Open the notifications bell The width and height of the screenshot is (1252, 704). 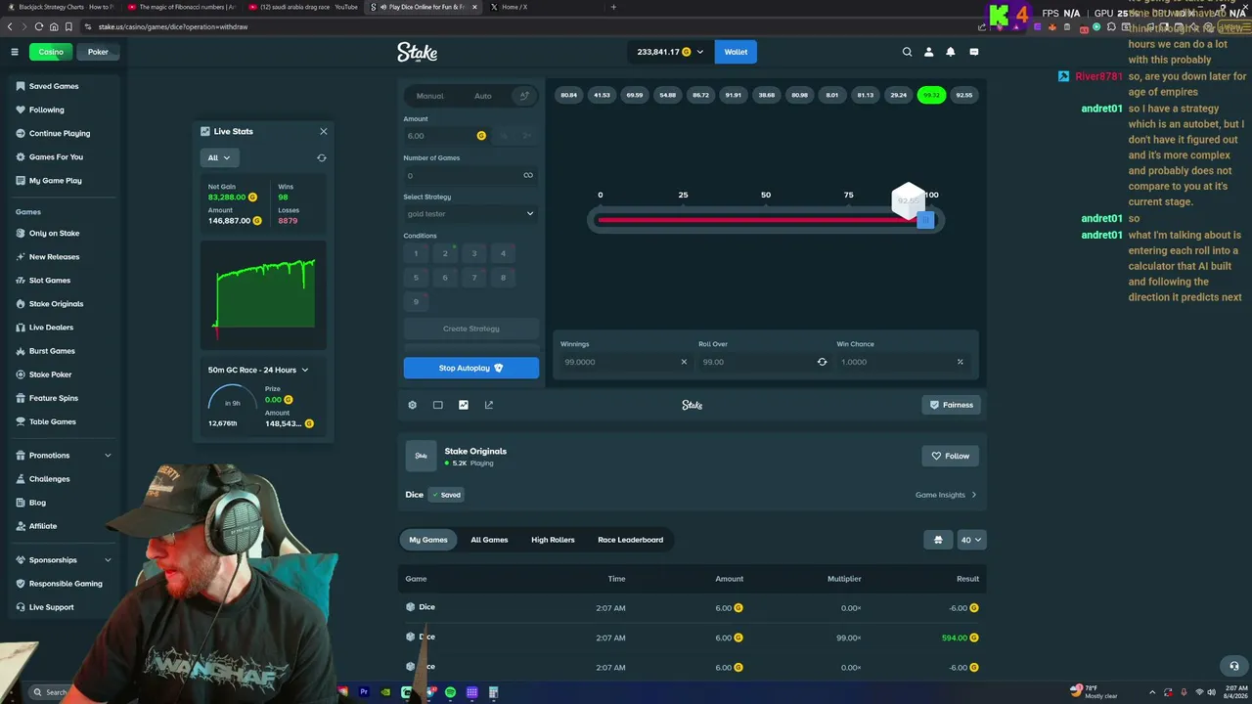(950, 52)
